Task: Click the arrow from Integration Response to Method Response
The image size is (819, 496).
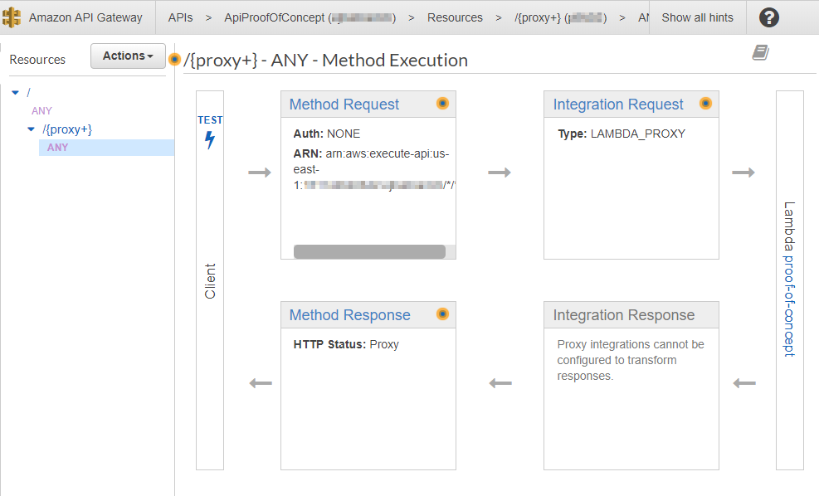Action: point(499,382)
